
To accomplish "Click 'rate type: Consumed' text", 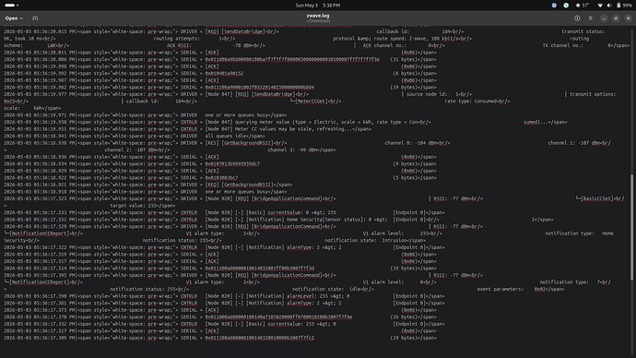I will [x=472, y=101].
